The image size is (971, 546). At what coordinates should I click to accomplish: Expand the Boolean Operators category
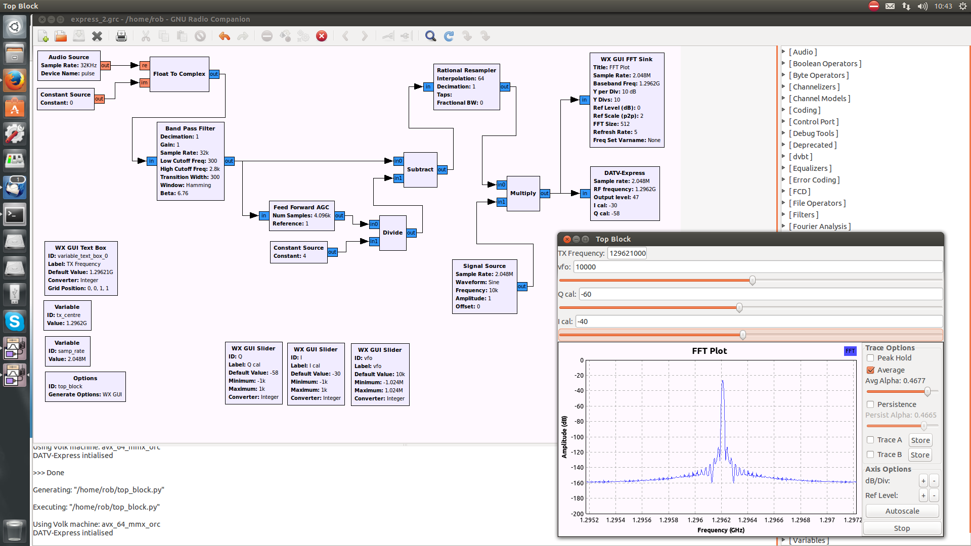(783, 63)
